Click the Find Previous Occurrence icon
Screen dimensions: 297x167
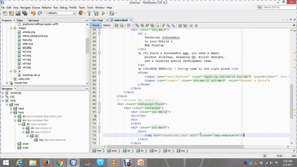pyautogui.click(x=142, y=26)
